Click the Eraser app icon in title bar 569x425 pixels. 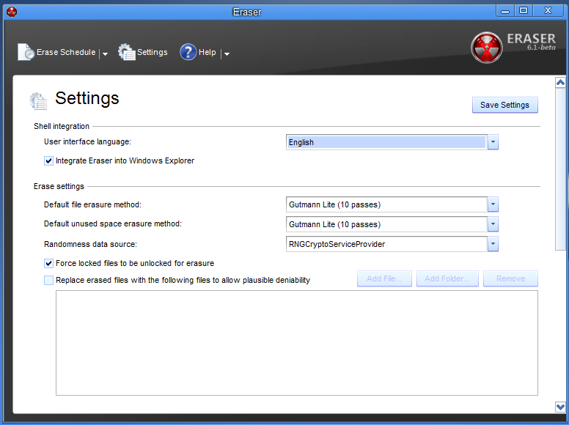click(x=11, y=11)
